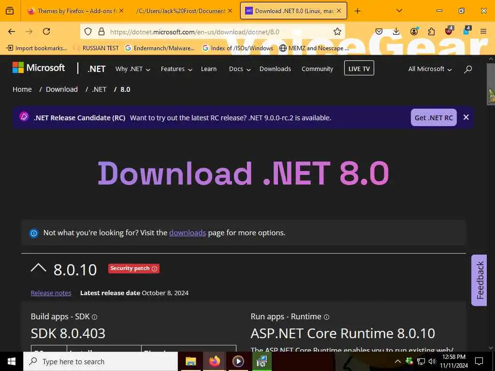Open the site search magnifier
Viewport: 495px width, 371px height.
tap(468, 69)
